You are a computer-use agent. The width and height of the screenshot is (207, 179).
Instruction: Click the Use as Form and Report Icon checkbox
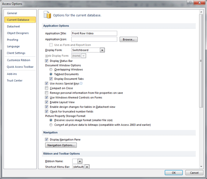pyautogui.click(x=51, y=45)
